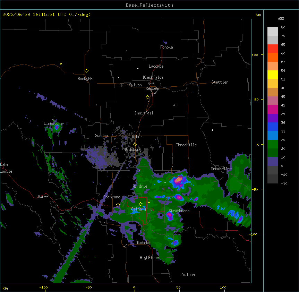Click the Stettler label
The image size is (299, 292).
click(x=220, y=82)
